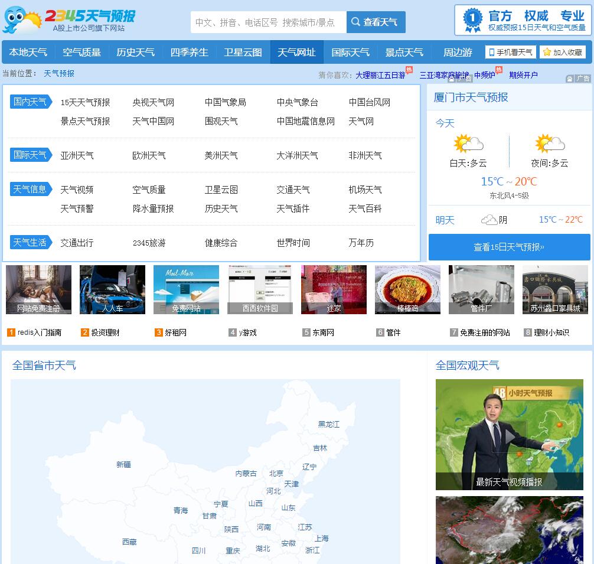Click ranked link 投资理财
Image resolution: width=594 pixels, height=564 pixels.
pos(105,332)
